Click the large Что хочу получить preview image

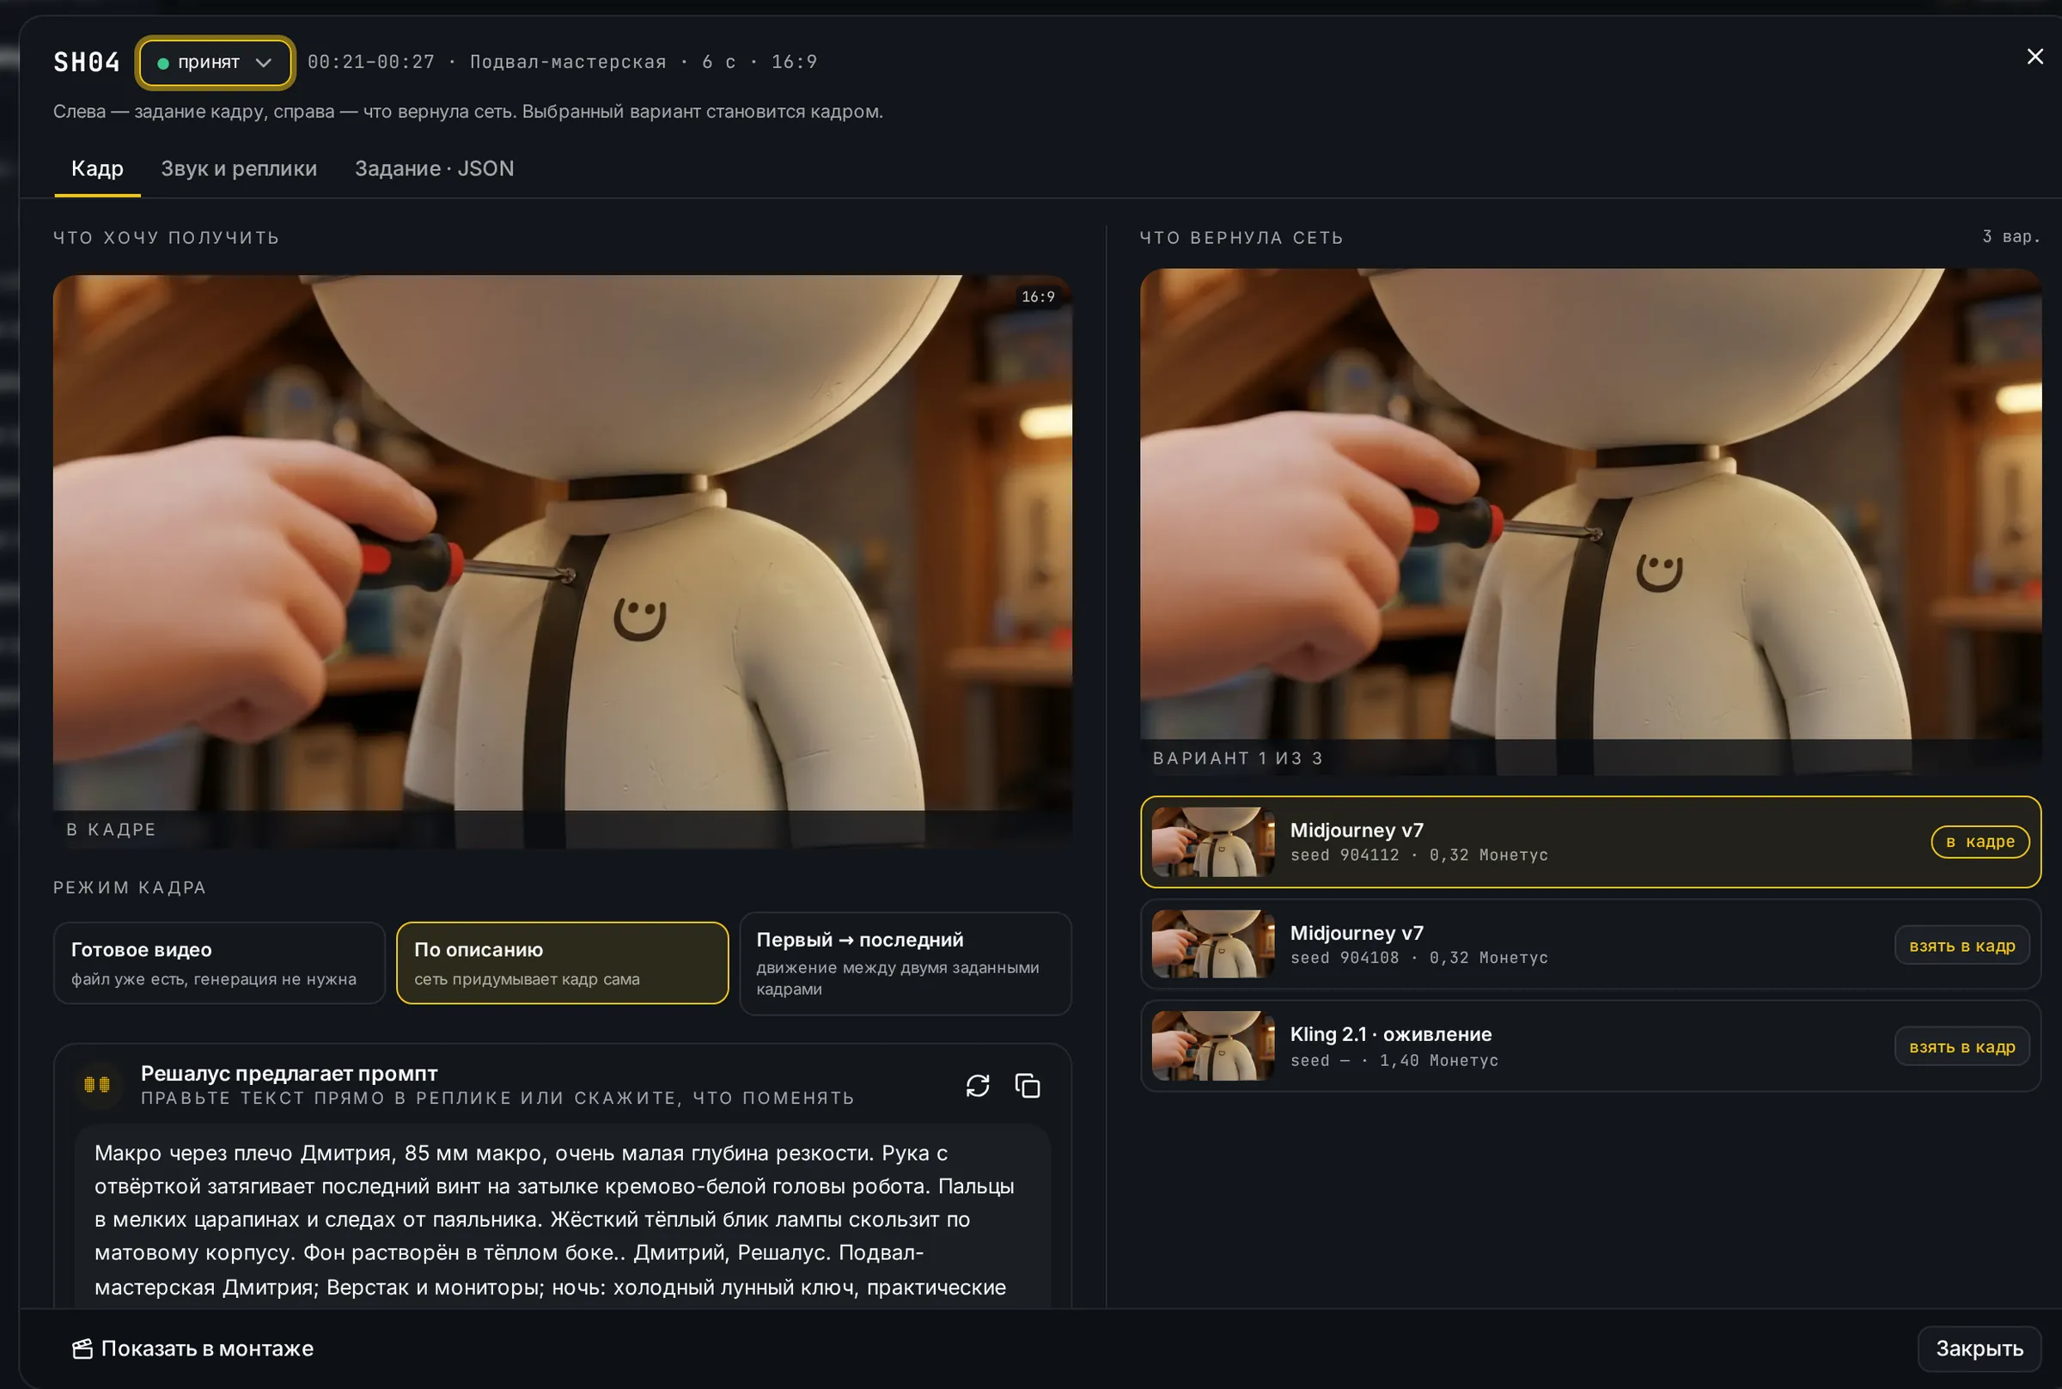(563, 561)
